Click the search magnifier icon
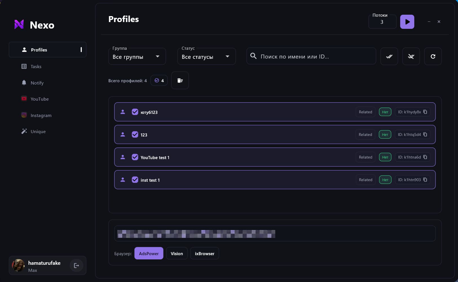The width and height of the screenshot is (458, 282). [x=254, y=56]
